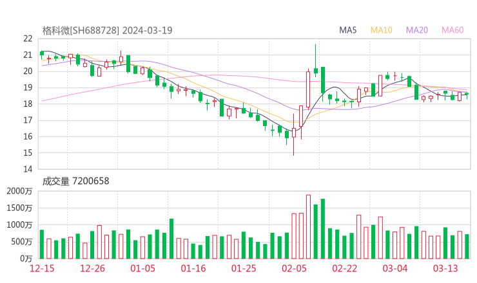The width and height of the screenshot is (477, 283).
Task: Click the price axis label 22
Action: tap(28, 39)
